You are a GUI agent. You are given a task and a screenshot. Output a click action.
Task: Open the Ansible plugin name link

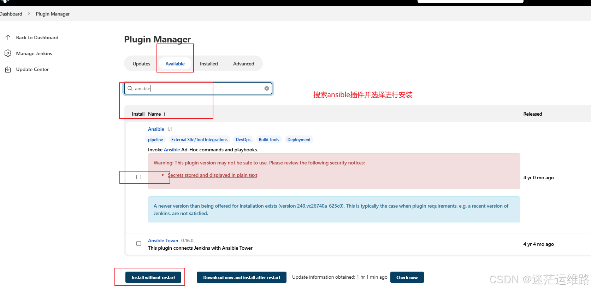coord(156,129)
